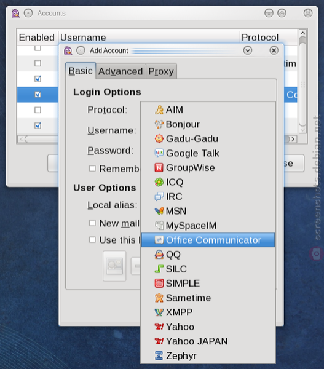Screen dimensions: 324x369
Task: Pick the Zephyr protocol icon
Action: click(x=159, y=355)
